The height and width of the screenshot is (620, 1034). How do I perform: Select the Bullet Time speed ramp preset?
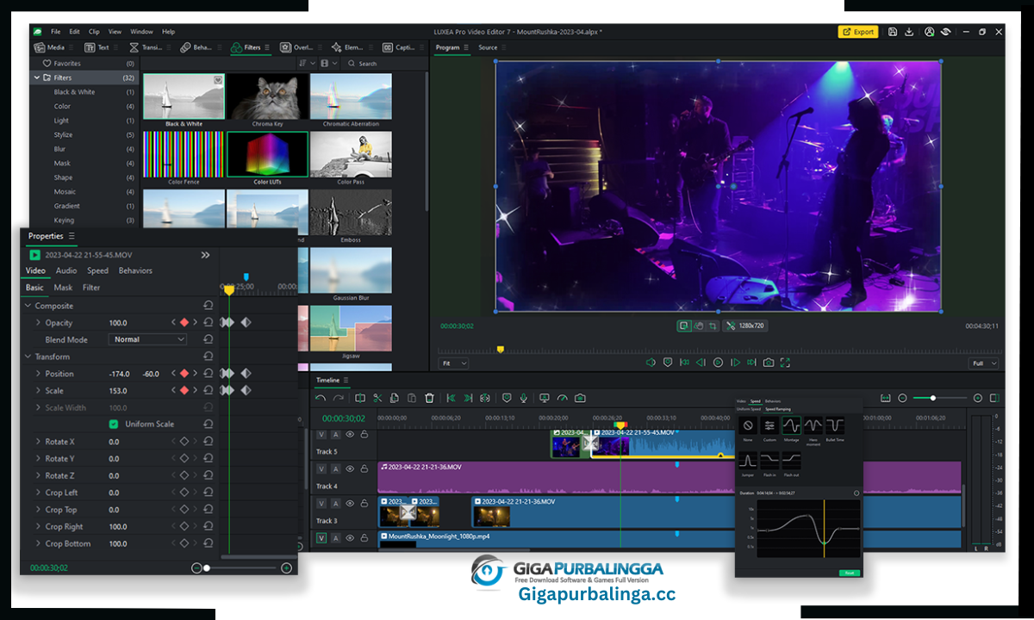(x=835, y=425)
